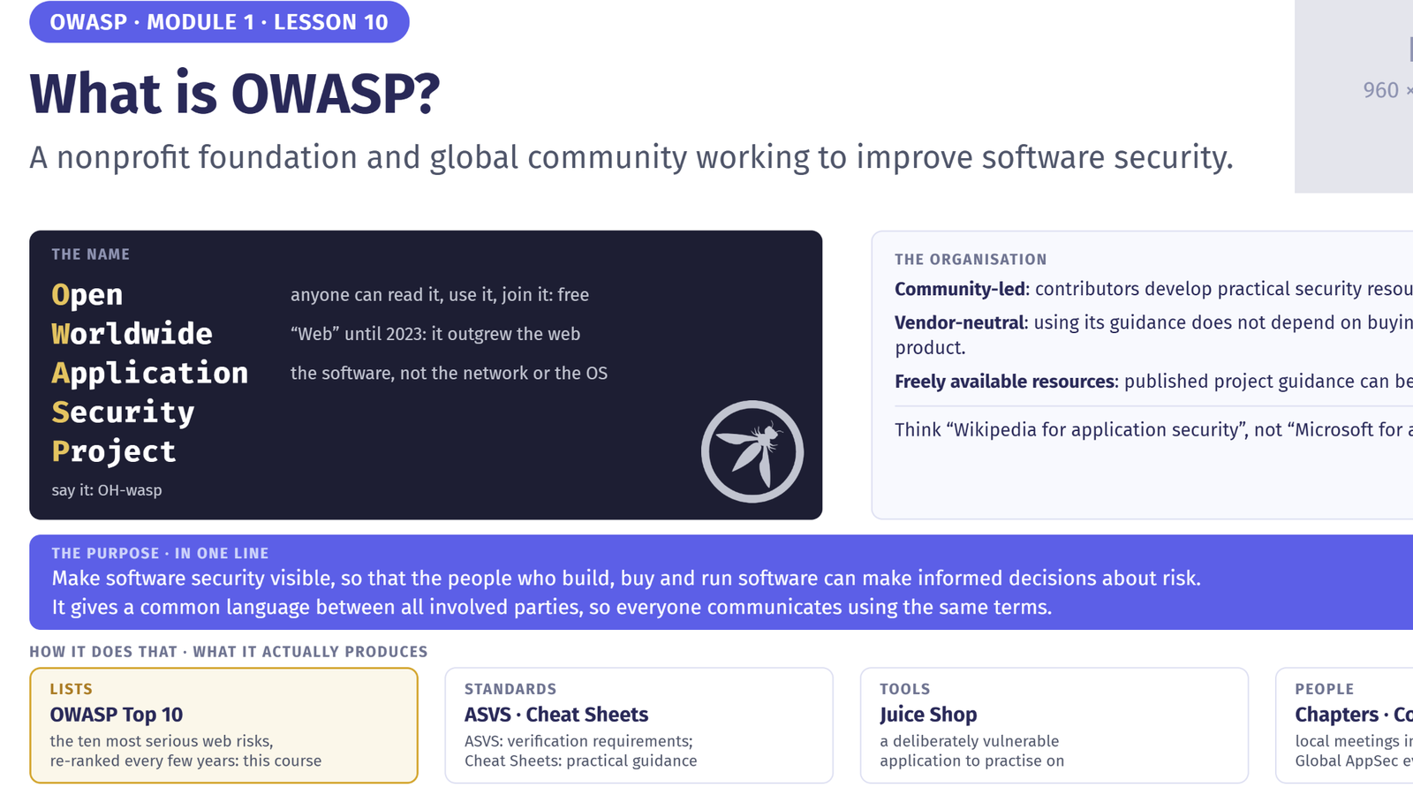Click 'THE NAME' panel label

[90, 254]
